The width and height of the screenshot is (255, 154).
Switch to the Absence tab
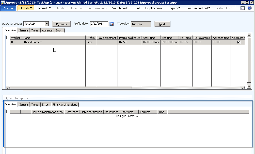(x=47, y=30)
